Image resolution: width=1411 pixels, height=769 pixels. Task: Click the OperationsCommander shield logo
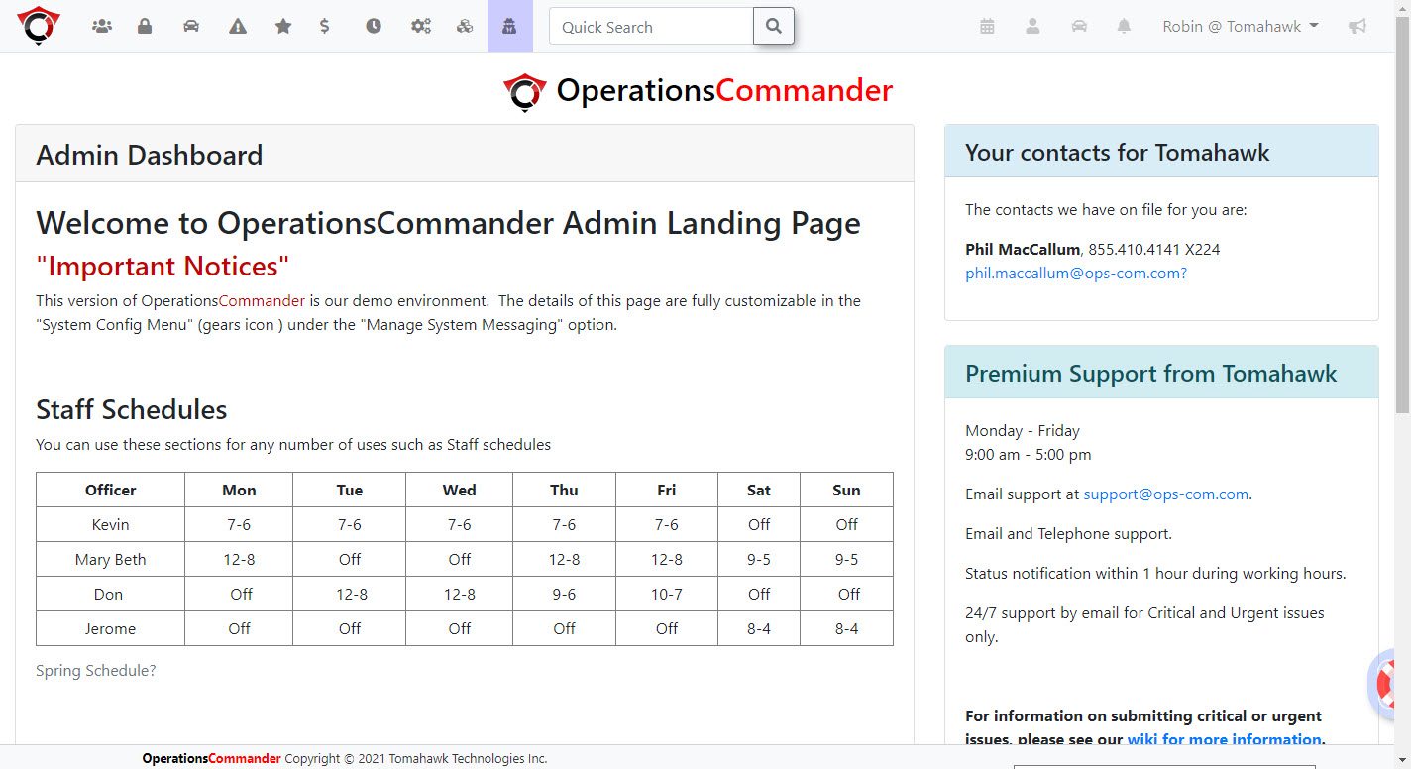[38, 25]
